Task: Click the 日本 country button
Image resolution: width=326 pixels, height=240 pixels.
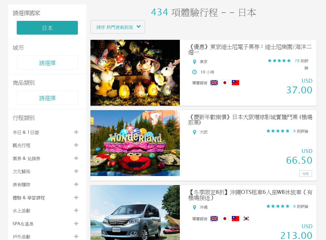Action: pos(47,28)
